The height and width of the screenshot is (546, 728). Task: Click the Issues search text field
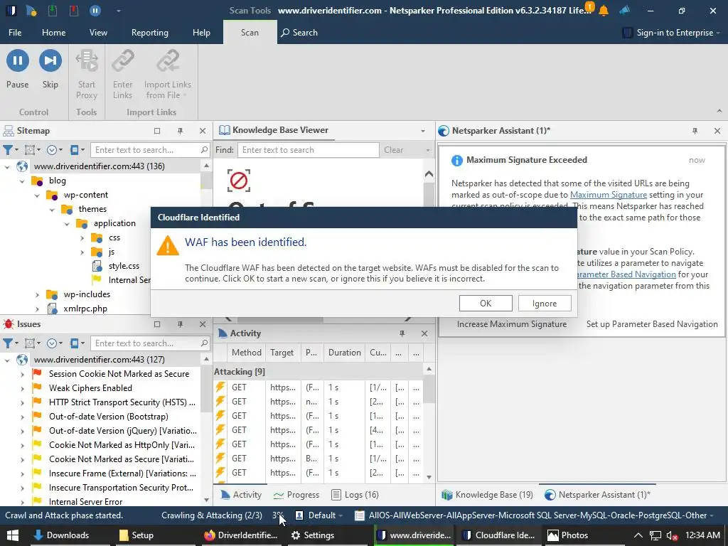[x=145, y=343]
